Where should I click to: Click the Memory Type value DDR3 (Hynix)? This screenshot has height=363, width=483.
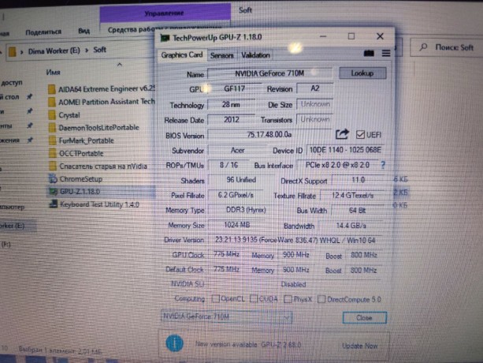click(246, 210)
